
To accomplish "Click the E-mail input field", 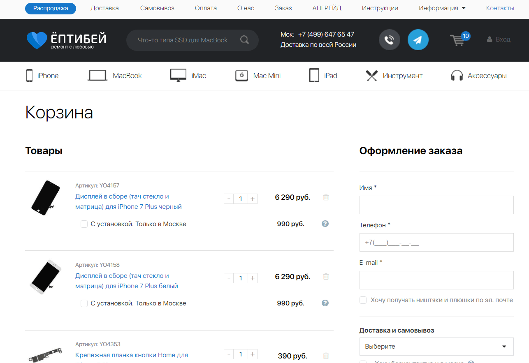I will (x=436, y=280).
